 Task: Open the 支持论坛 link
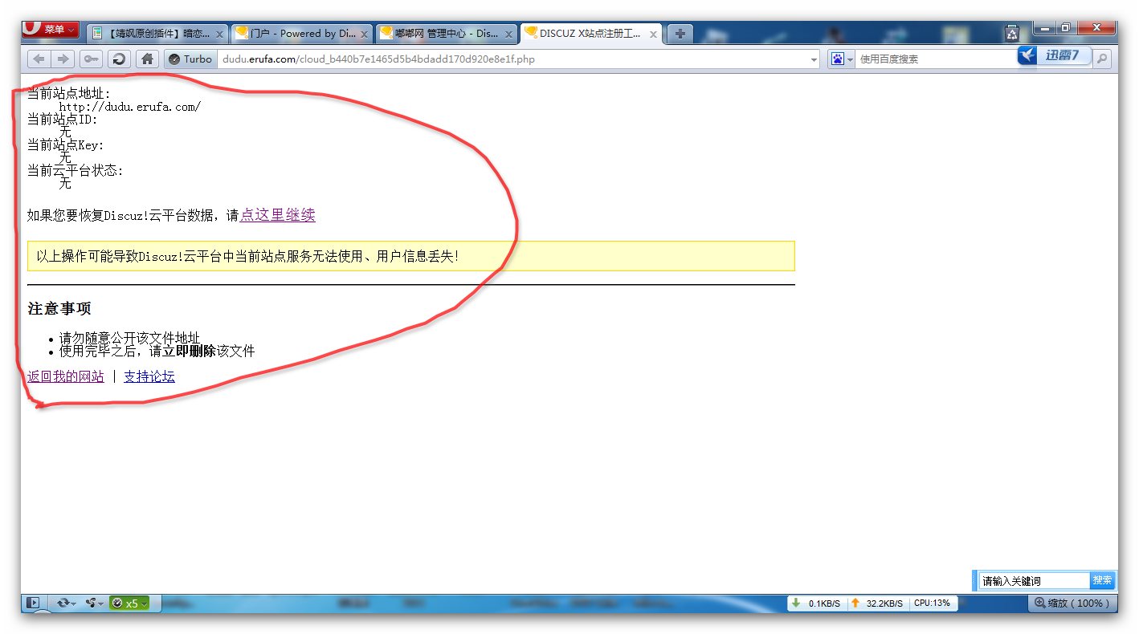pos(149,376)
